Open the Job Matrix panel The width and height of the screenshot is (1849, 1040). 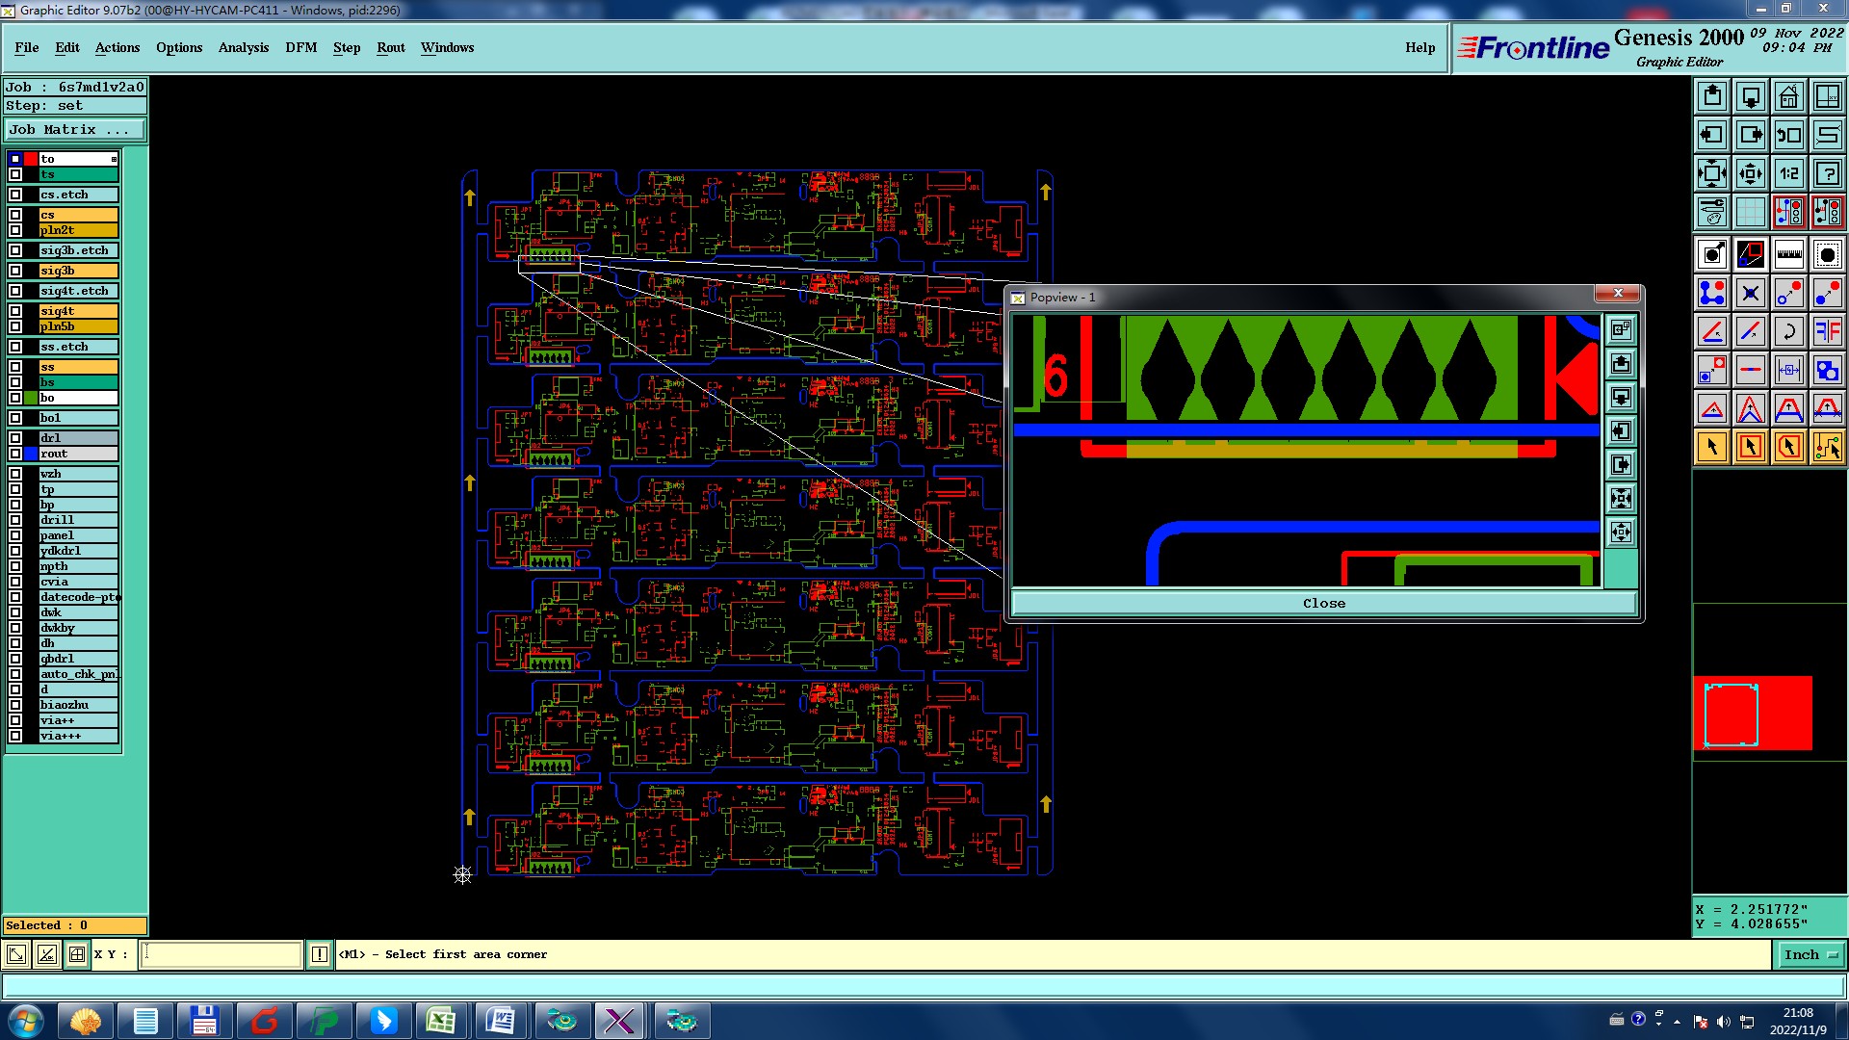pyautogui.click(x=75, y=129)
